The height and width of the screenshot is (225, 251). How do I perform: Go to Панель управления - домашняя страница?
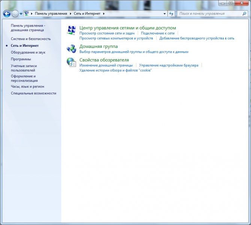tap(28, 28)
